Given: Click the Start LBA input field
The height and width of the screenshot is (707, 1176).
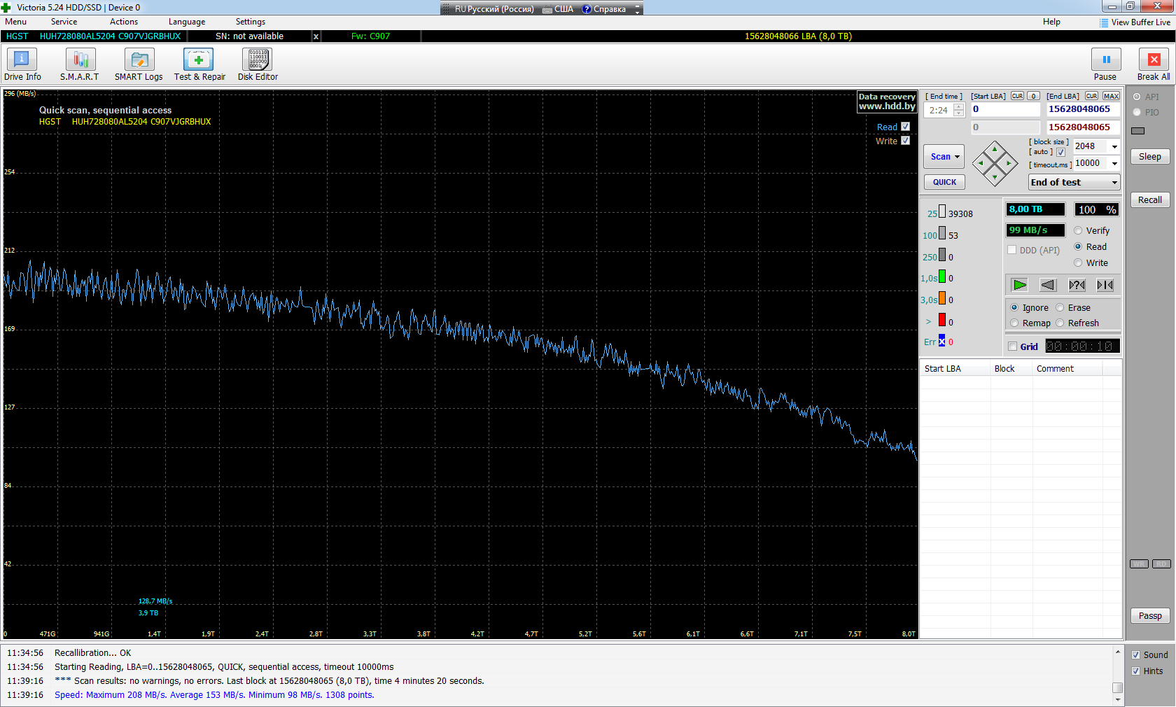Looking at the screenshot, I should click(x=1006, y=109).
